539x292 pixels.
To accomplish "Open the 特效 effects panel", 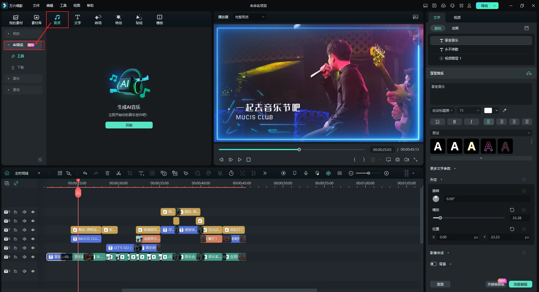I will click(119, 20).
